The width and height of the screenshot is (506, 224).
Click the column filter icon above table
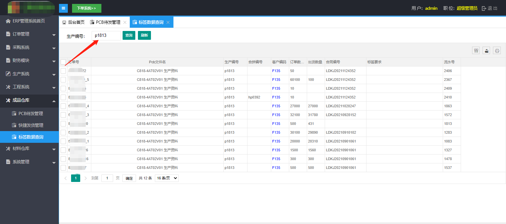pyautogui.click(x=476, y=51)
